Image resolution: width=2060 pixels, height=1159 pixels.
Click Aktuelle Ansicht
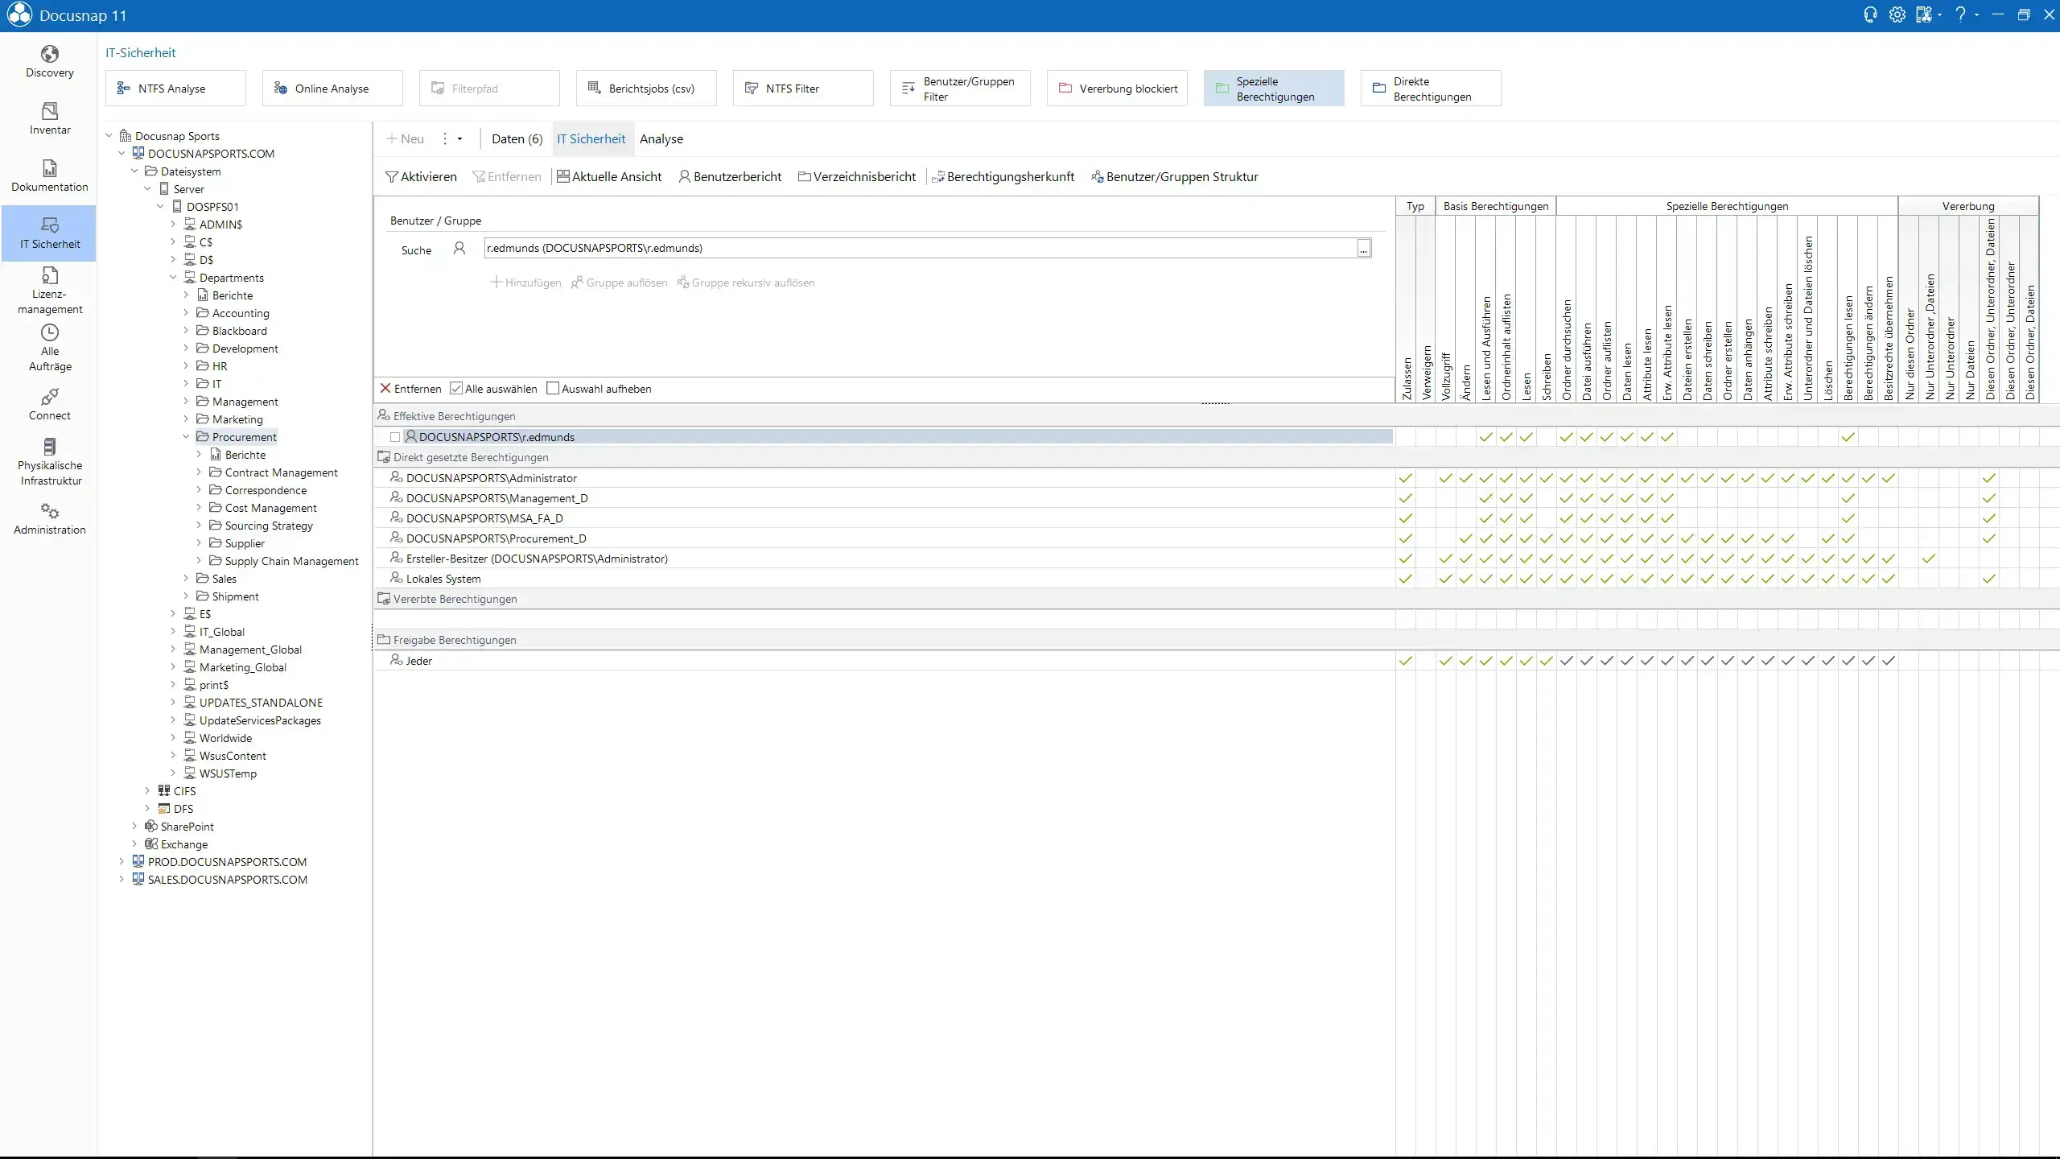[x=609, y=177]
